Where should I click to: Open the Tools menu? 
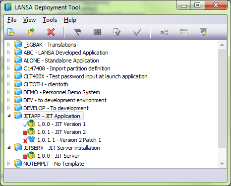pyautogui.click(x=50, y=20)
